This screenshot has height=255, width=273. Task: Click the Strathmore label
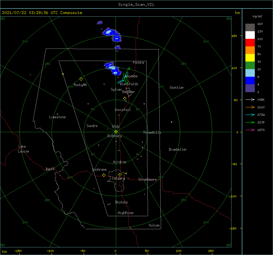147,180
